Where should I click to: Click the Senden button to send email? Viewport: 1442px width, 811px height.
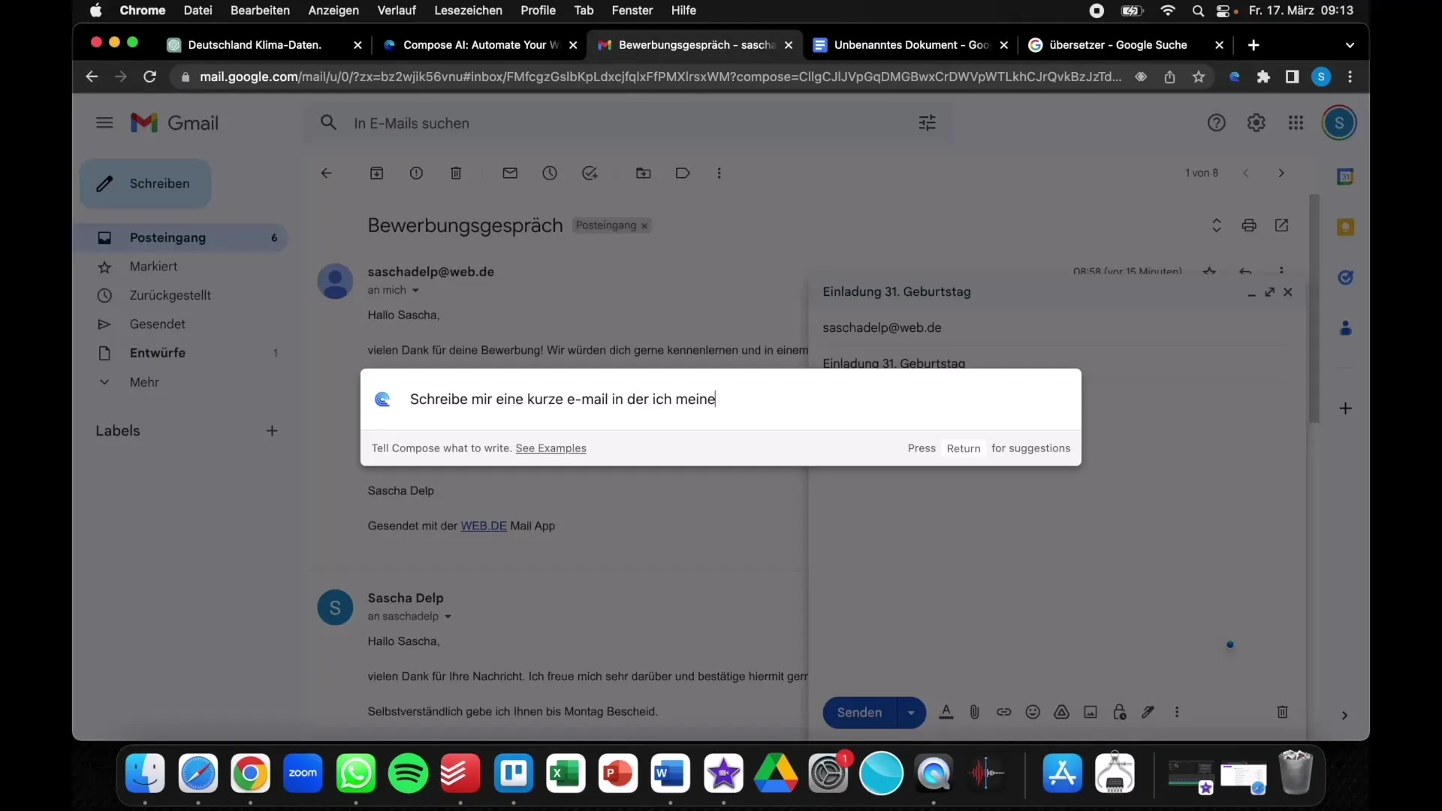tap(858, 712)
